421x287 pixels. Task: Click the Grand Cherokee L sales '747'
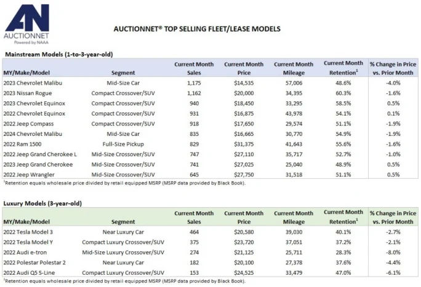pyautogui.click(x=194, y=154)
